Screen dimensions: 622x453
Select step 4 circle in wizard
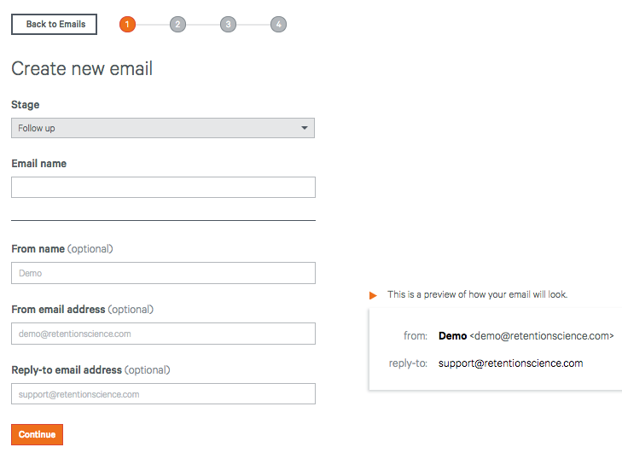pyautogui.click(x=278, y=24)
